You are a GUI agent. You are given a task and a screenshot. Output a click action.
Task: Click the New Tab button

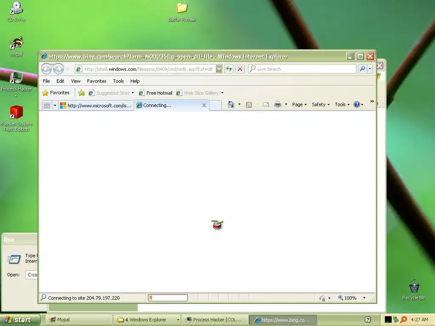215,105
